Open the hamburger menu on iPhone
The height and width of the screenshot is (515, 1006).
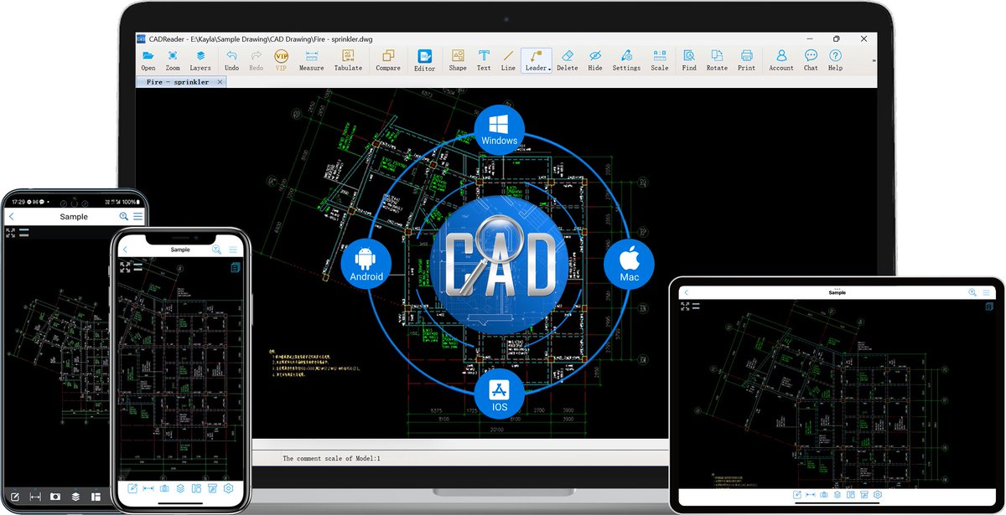coord(233,250)
